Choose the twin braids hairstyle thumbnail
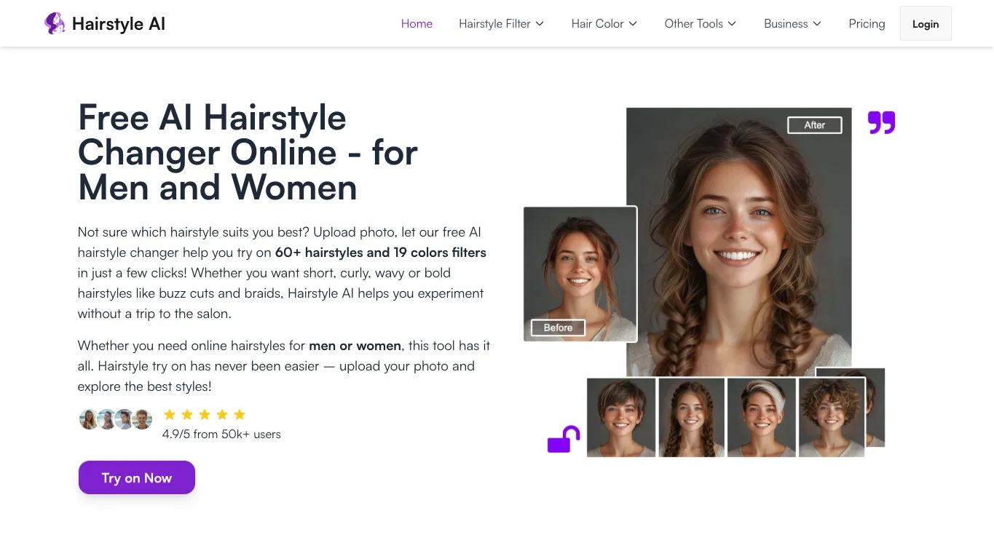The image size is (994, 559). [x=692, y=418]
